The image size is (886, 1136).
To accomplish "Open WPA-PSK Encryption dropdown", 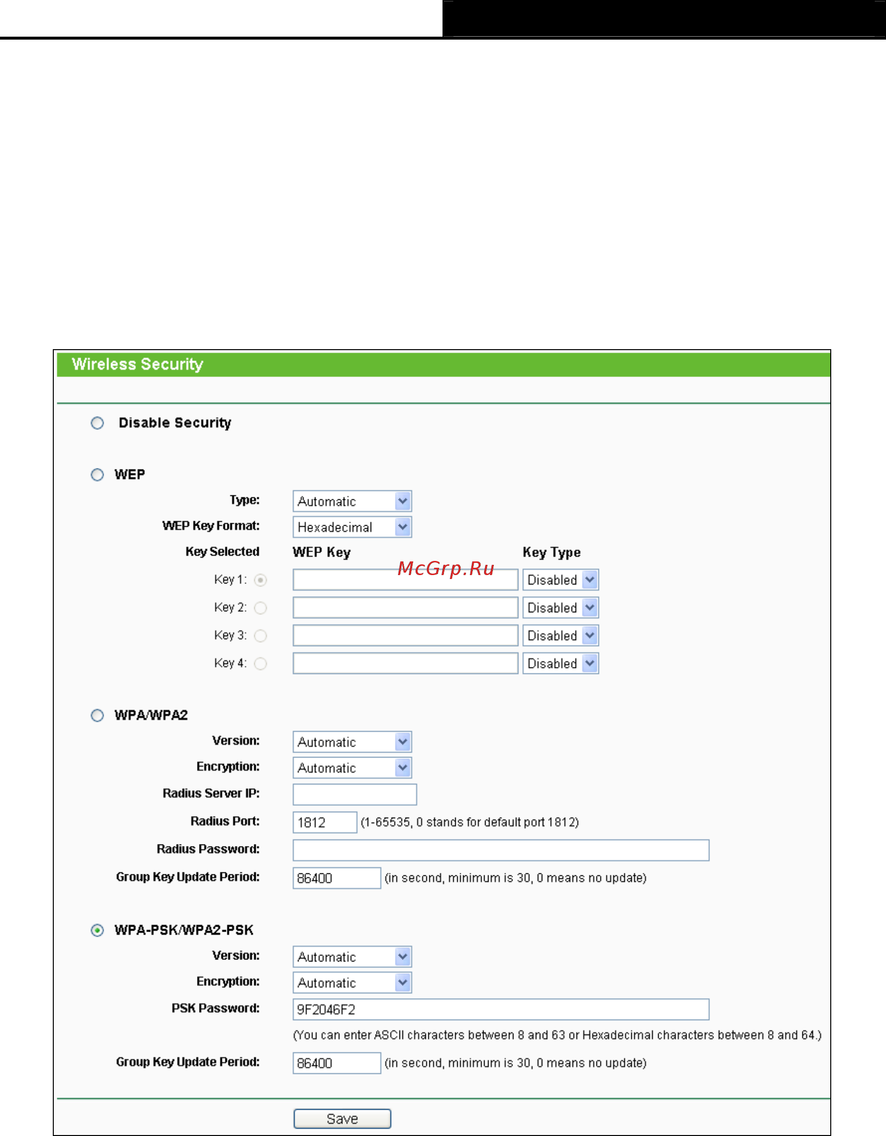I will 352,982.
